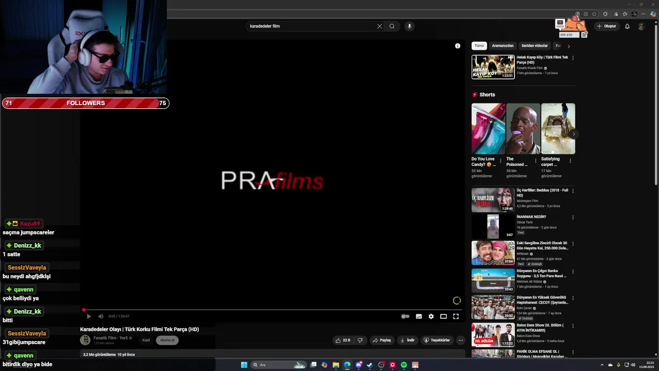This screenshot has height=371, width=659.
Task: Click the Oluştur create button
Action: click(606, 26)
